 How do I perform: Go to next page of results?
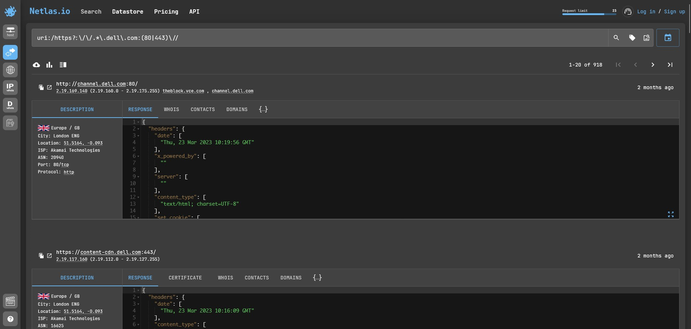pos(652,65)
